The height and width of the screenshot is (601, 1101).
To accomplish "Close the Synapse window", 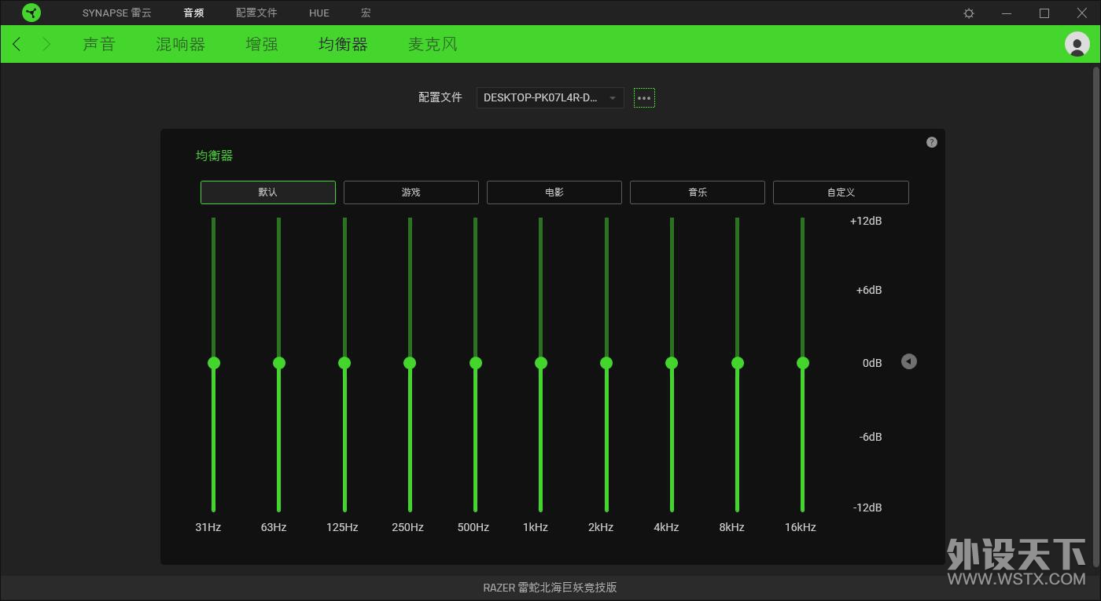I will (1081, 13).
